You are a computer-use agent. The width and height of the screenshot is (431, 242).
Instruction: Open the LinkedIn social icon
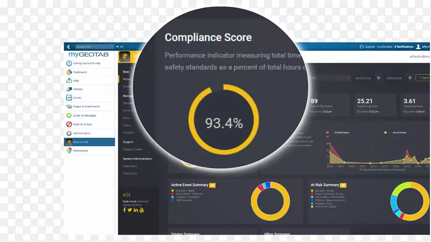136,210
